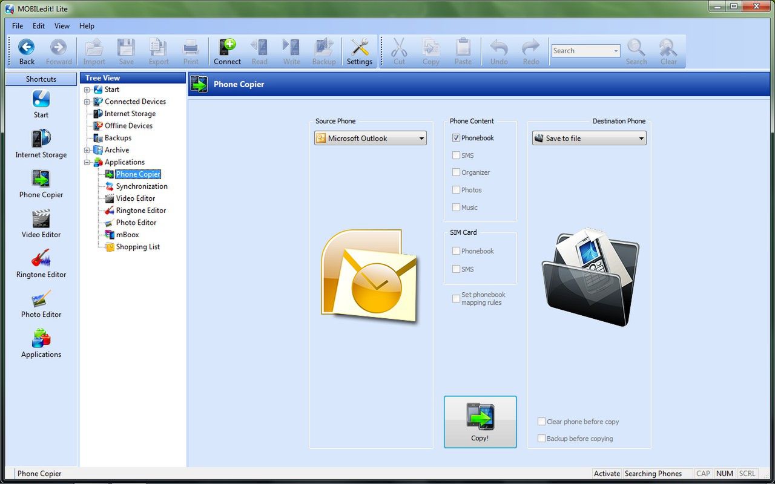The height and width of the screenshot is (484, 775).
Task: Collapse the Applications tree node
Action: coord(87,162)
